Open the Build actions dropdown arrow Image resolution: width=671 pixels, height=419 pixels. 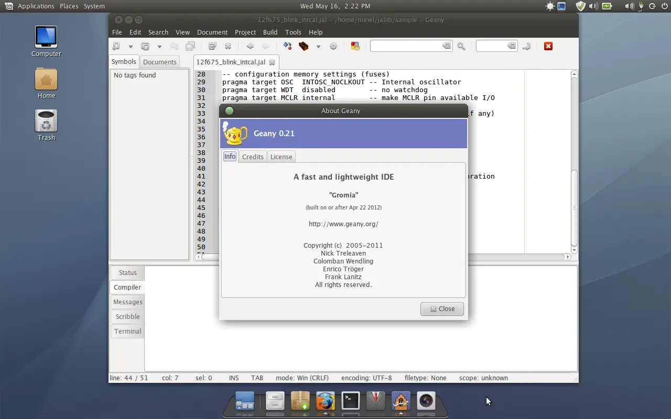(318, 47)
